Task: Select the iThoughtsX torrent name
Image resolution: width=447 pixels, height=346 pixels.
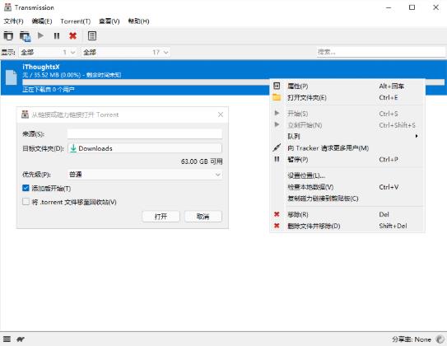Action: coord(41,67)
